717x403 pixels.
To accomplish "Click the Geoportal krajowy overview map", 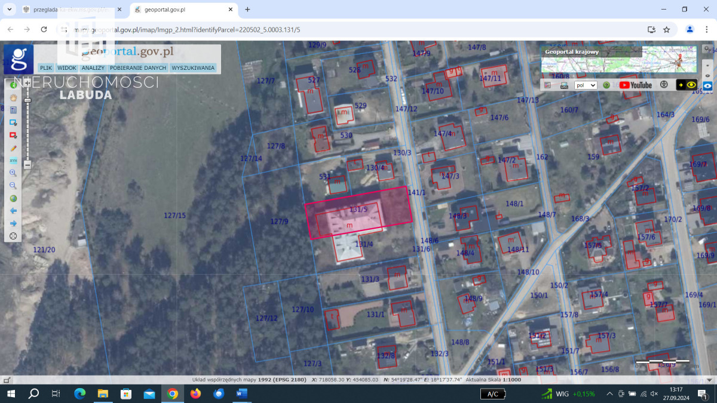I will tap(619, 60).
